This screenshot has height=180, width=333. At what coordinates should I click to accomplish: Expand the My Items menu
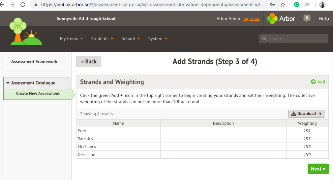point(71,38)
